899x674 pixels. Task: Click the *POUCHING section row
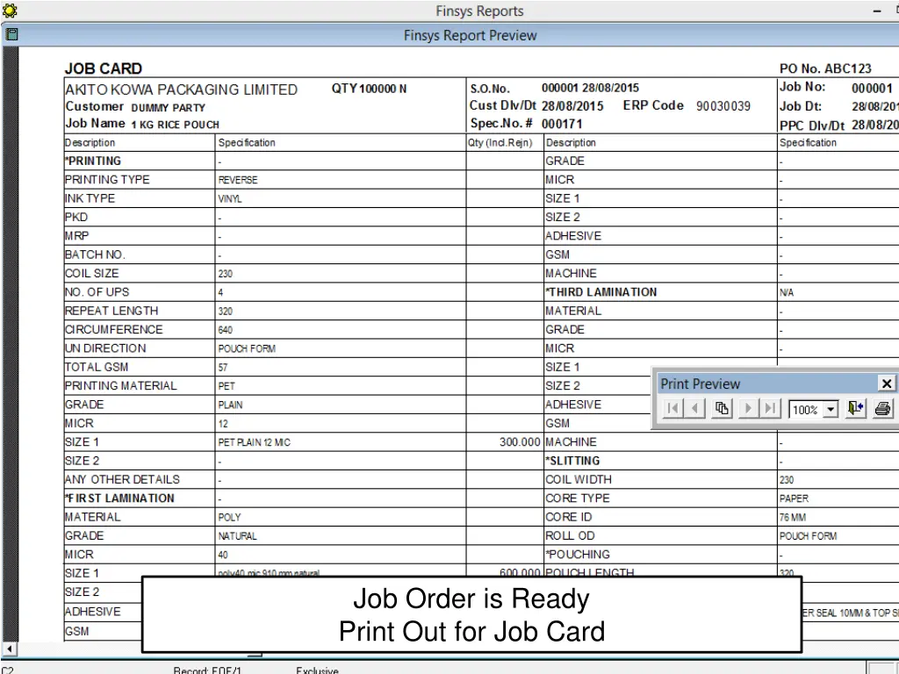coord(578,555)
